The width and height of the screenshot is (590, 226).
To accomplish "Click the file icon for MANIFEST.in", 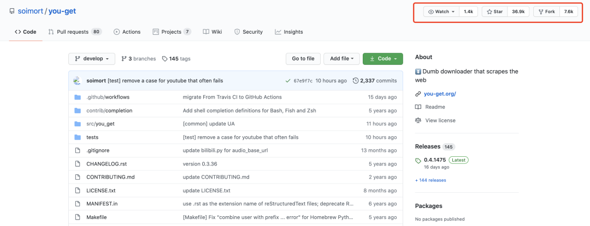I will click(78, 204).
